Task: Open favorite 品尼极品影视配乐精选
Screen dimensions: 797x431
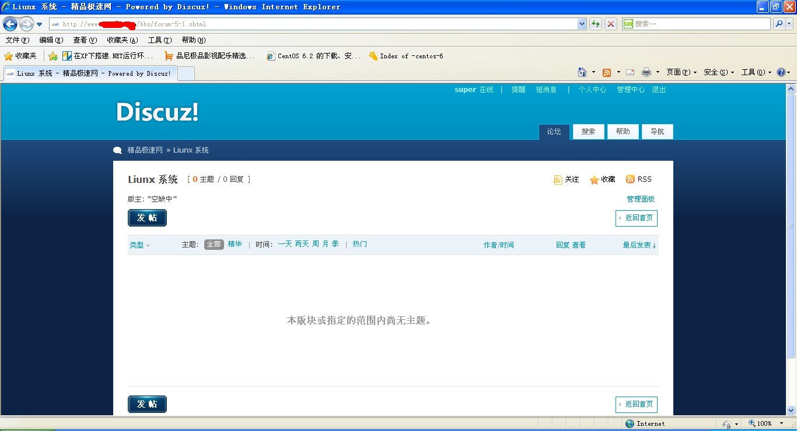Action: click(x=210, y=56)
